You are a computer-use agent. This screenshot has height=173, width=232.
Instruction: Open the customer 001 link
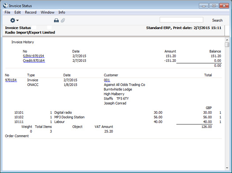pyautogui.click(x=107, y=80)
